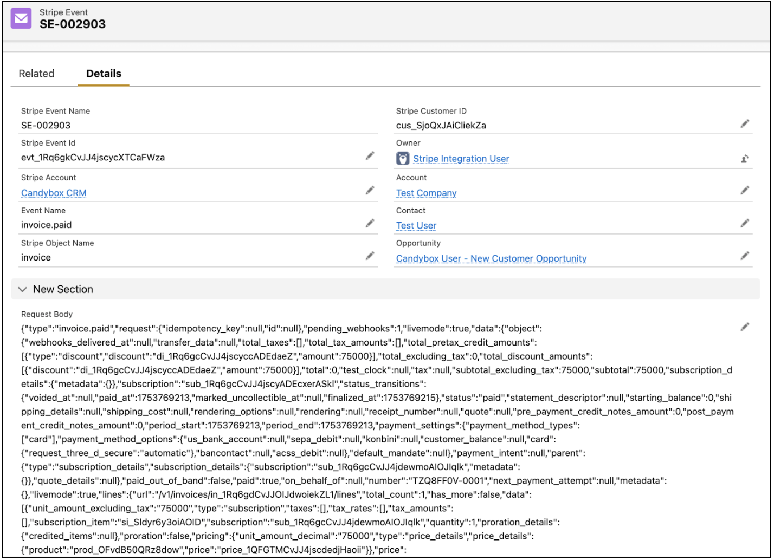The width and height of the screenshot is (774, 560).
Task: Edit the Stripe Event Id field
Action: pyautogui.click(x=370, y=156)
